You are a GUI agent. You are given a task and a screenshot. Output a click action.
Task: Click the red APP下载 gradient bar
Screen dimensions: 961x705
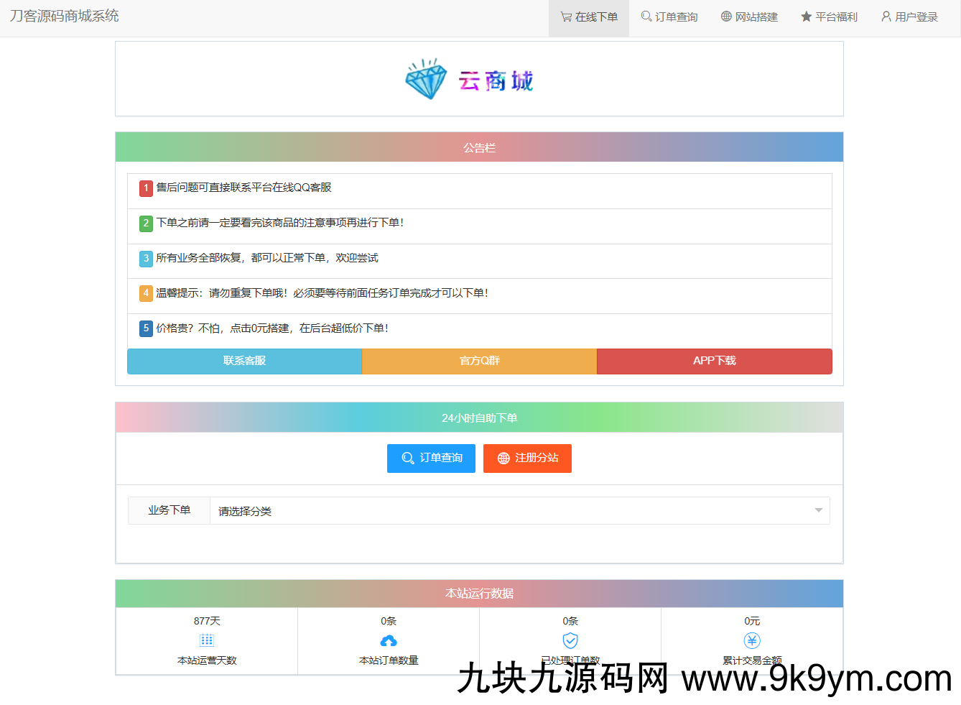[714, 361]
